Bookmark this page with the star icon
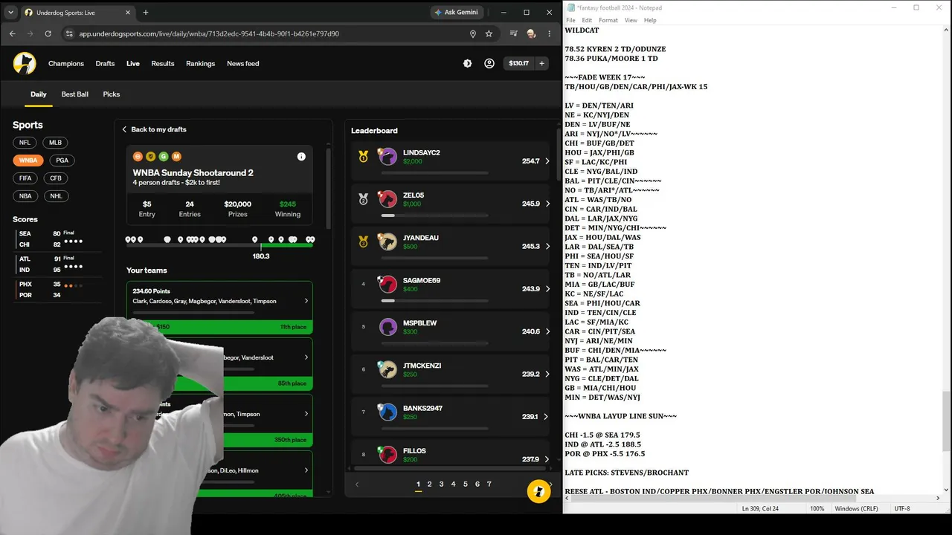Viewport: 952px width, 535px height. [x=489, y=33]
